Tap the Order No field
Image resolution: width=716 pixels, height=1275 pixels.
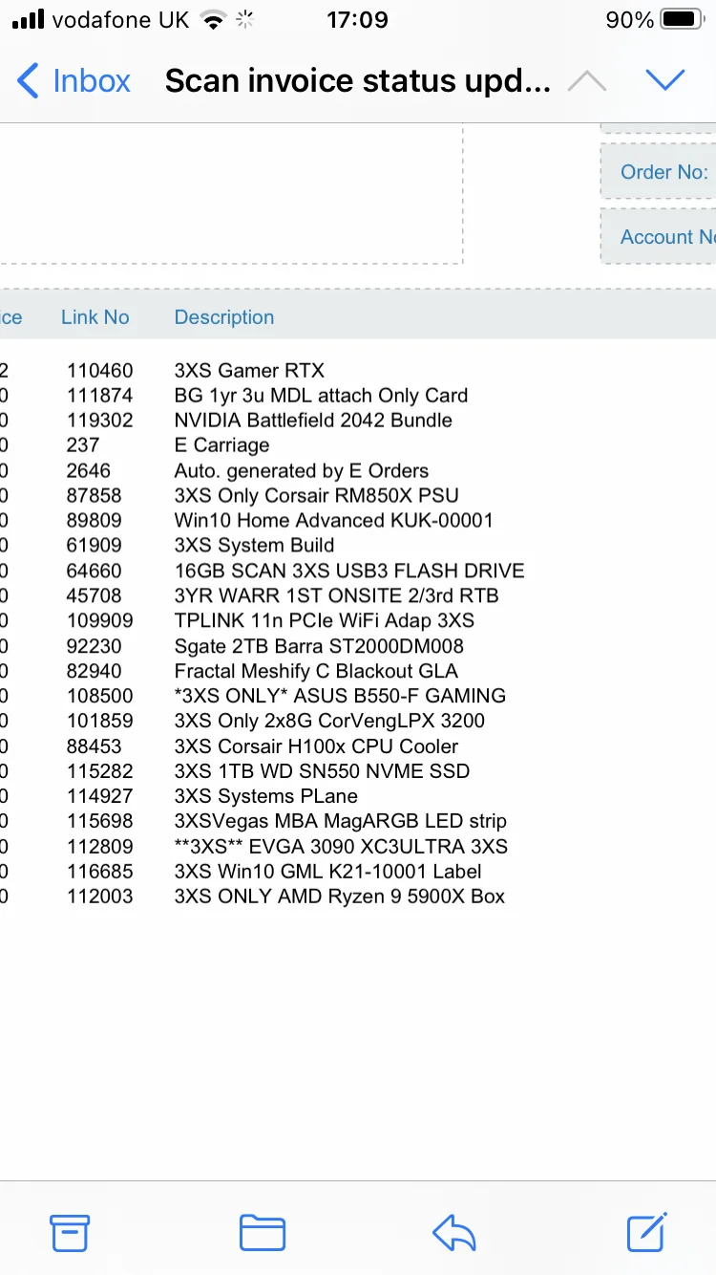(x=659, y=172)
